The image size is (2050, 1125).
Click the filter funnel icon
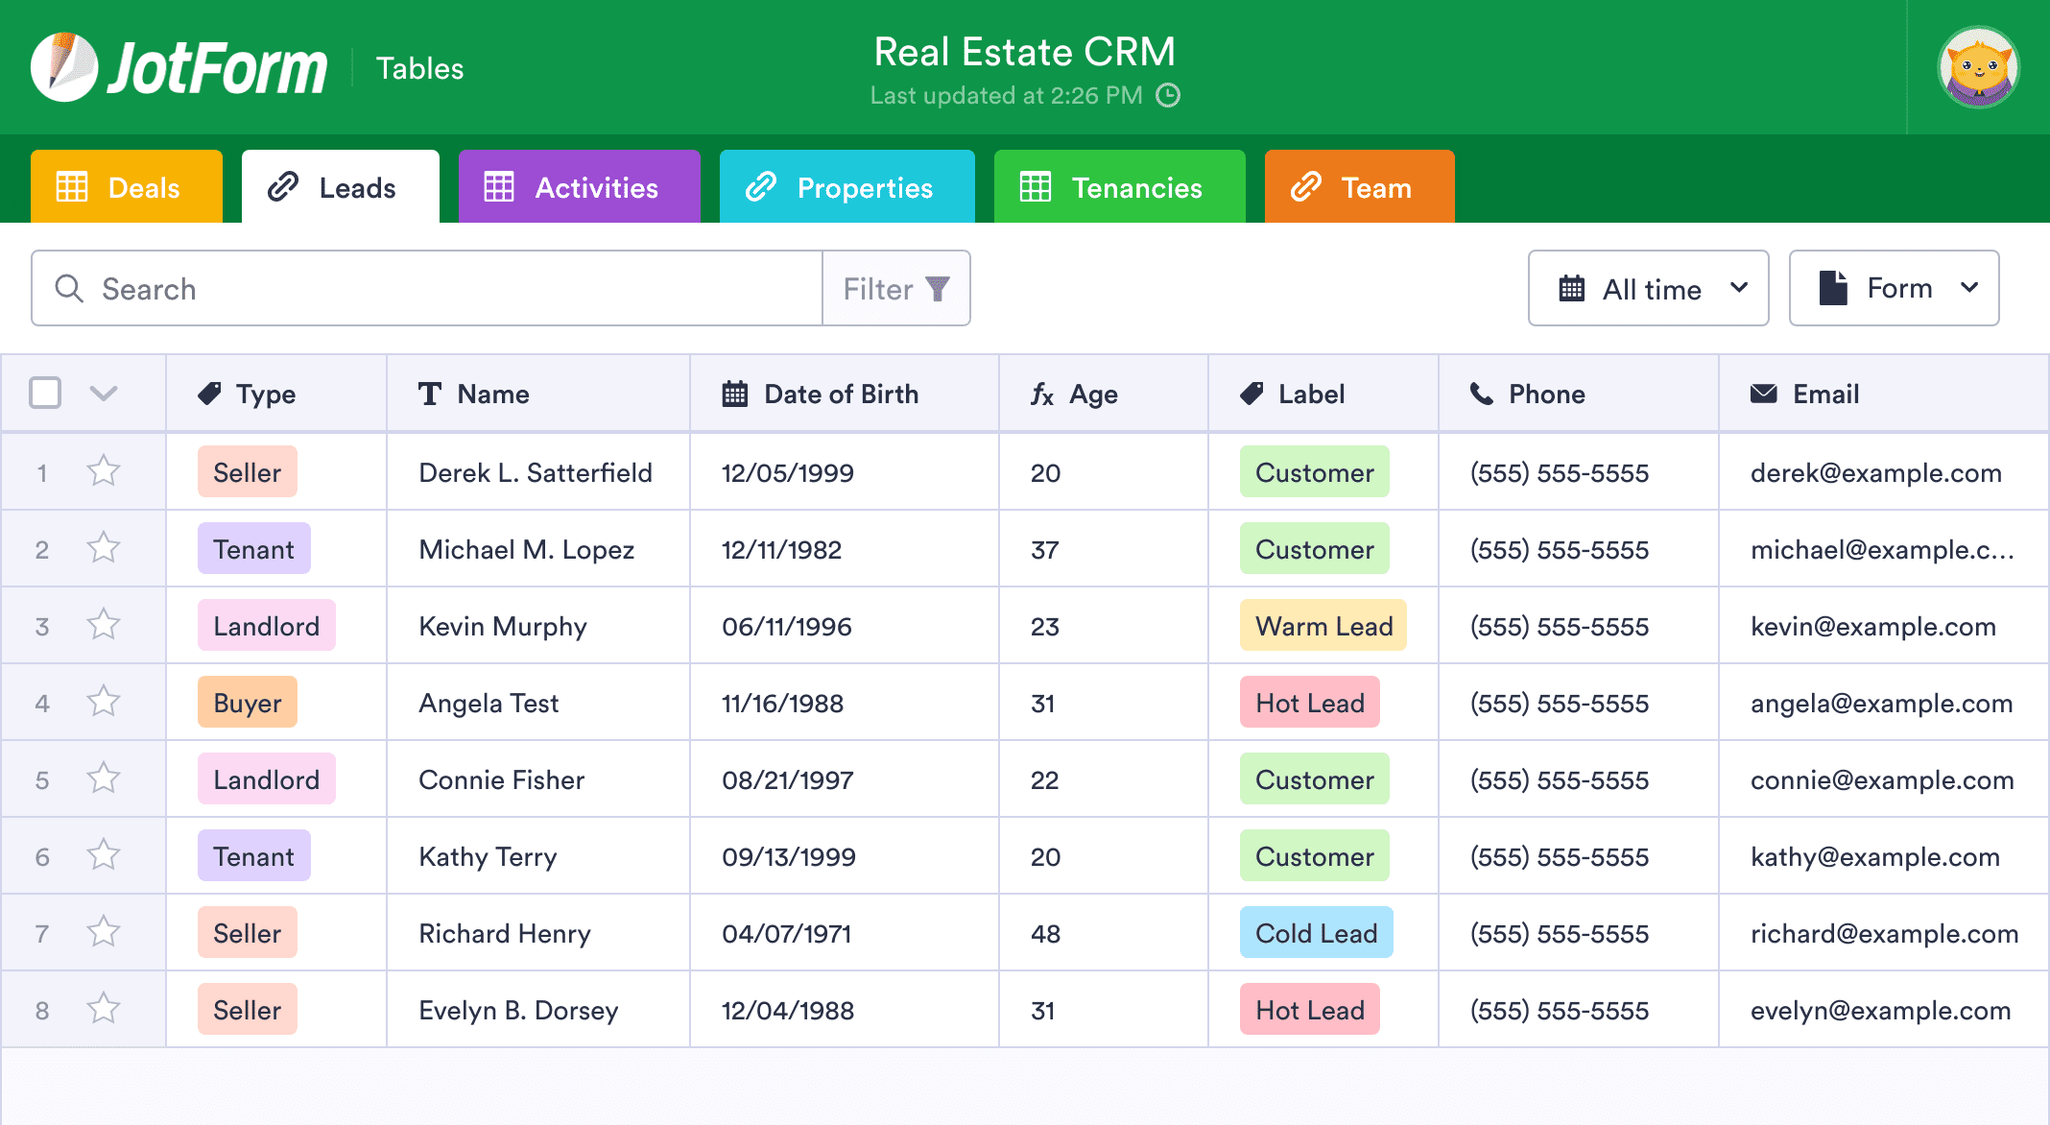point(937,289)
